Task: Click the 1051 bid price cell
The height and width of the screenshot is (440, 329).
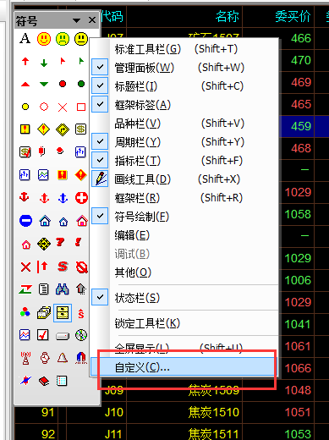Action: click(x=298, y=412)
